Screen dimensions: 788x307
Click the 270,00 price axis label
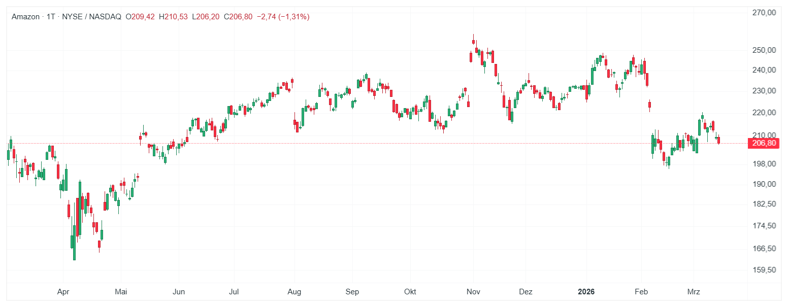point(764,13)
